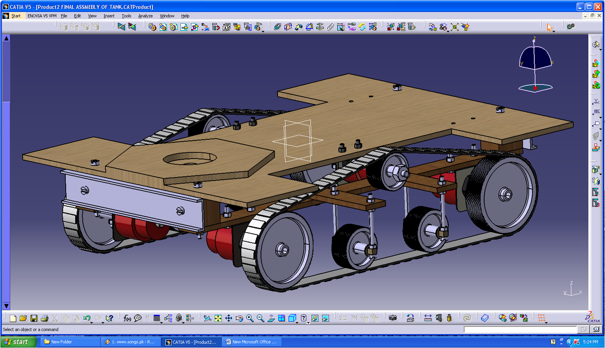Open the ENOVIA V5 VPM menu

point(42,16)
